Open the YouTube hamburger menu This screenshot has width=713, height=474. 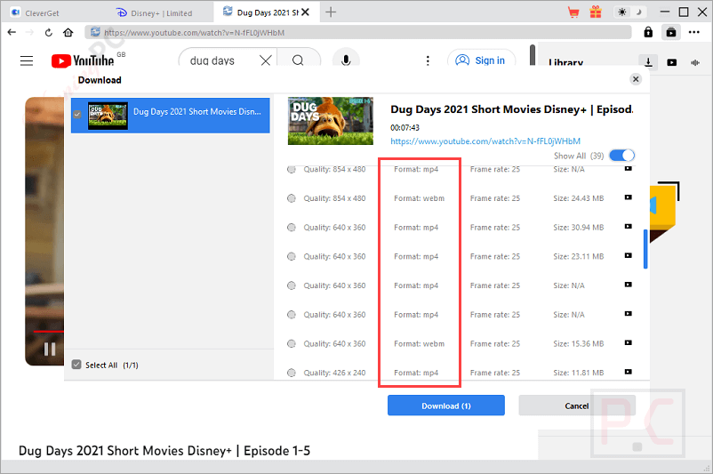point(27,60)
